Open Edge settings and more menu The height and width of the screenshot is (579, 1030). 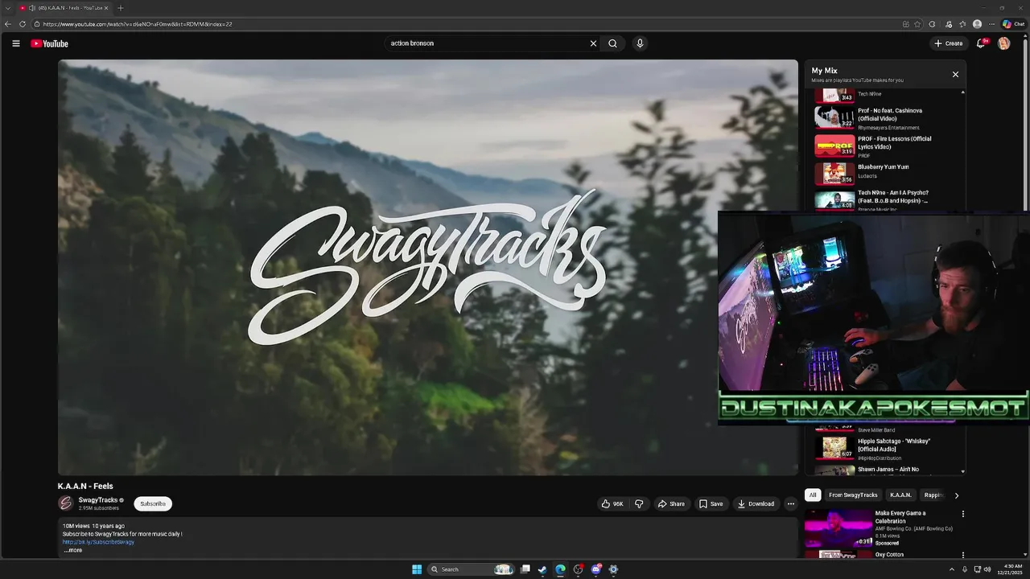click(991, 24)
